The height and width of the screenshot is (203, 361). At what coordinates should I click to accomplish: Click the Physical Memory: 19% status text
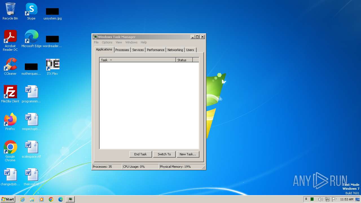tap(175, 167)
